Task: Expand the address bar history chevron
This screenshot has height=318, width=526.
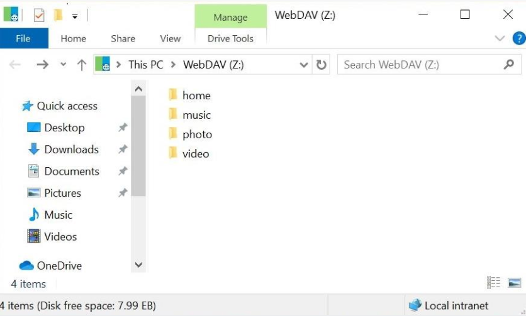Action: 304,65
